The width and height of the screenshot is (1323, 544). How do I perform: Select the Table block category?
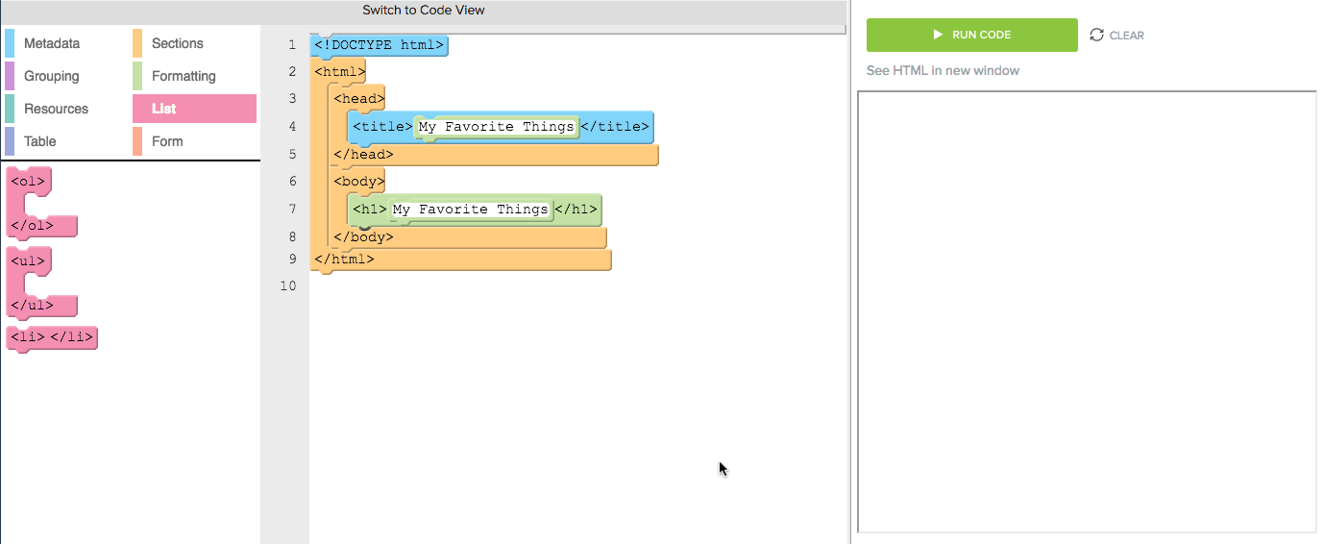coord(40,141)
